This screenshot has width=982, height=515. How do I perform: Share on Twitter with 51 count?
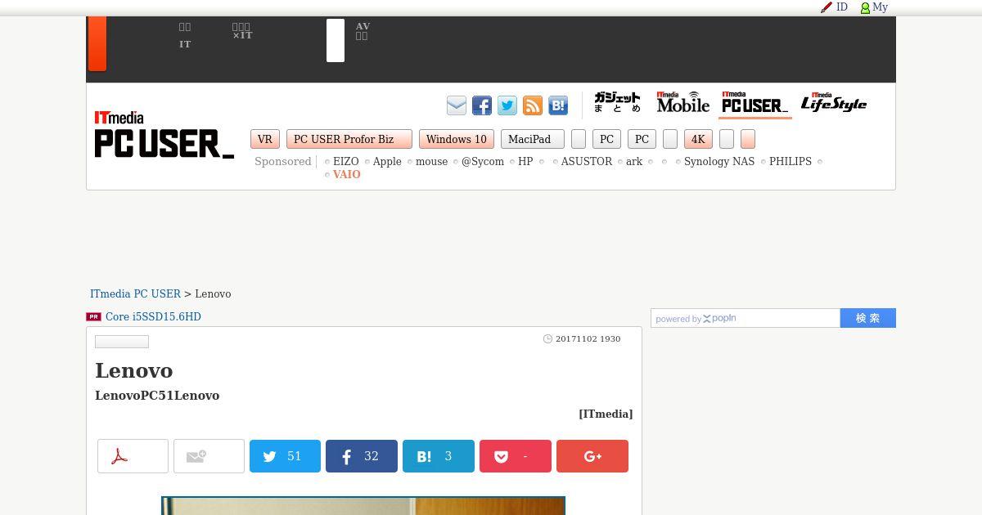point(285,456)
